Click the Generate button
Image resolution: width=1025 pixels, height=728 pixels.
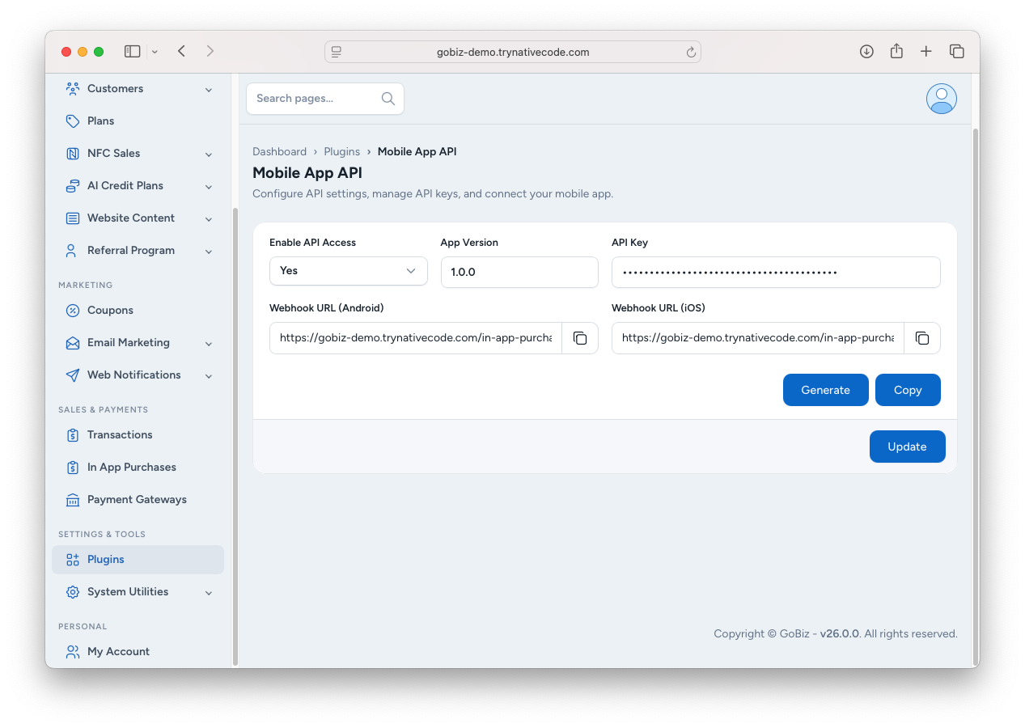825,390
